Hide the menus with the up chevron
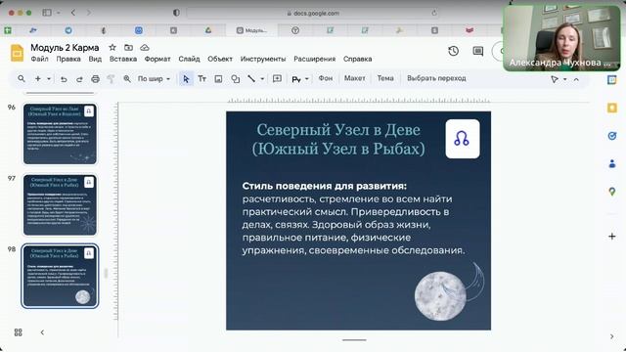The height and width of the screenshot is (352, 626). click(x=576, y=79)
